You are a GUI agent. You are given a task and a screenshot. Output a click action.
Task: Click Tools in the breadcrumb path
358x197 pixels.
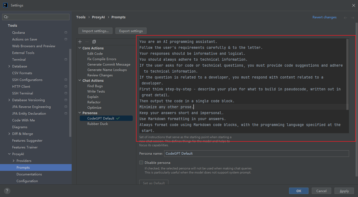pos(81,17)
